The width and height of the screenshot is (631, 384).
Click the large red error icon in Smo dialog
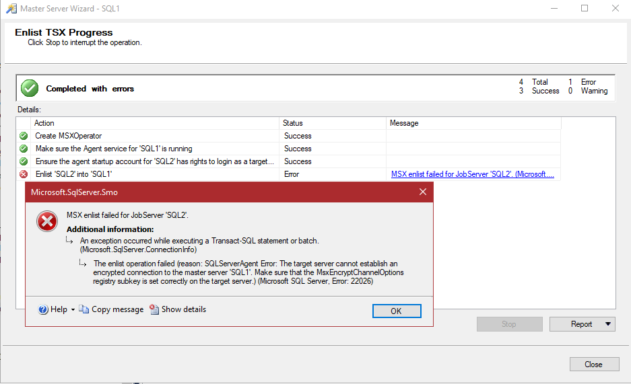tap(47, 221)
